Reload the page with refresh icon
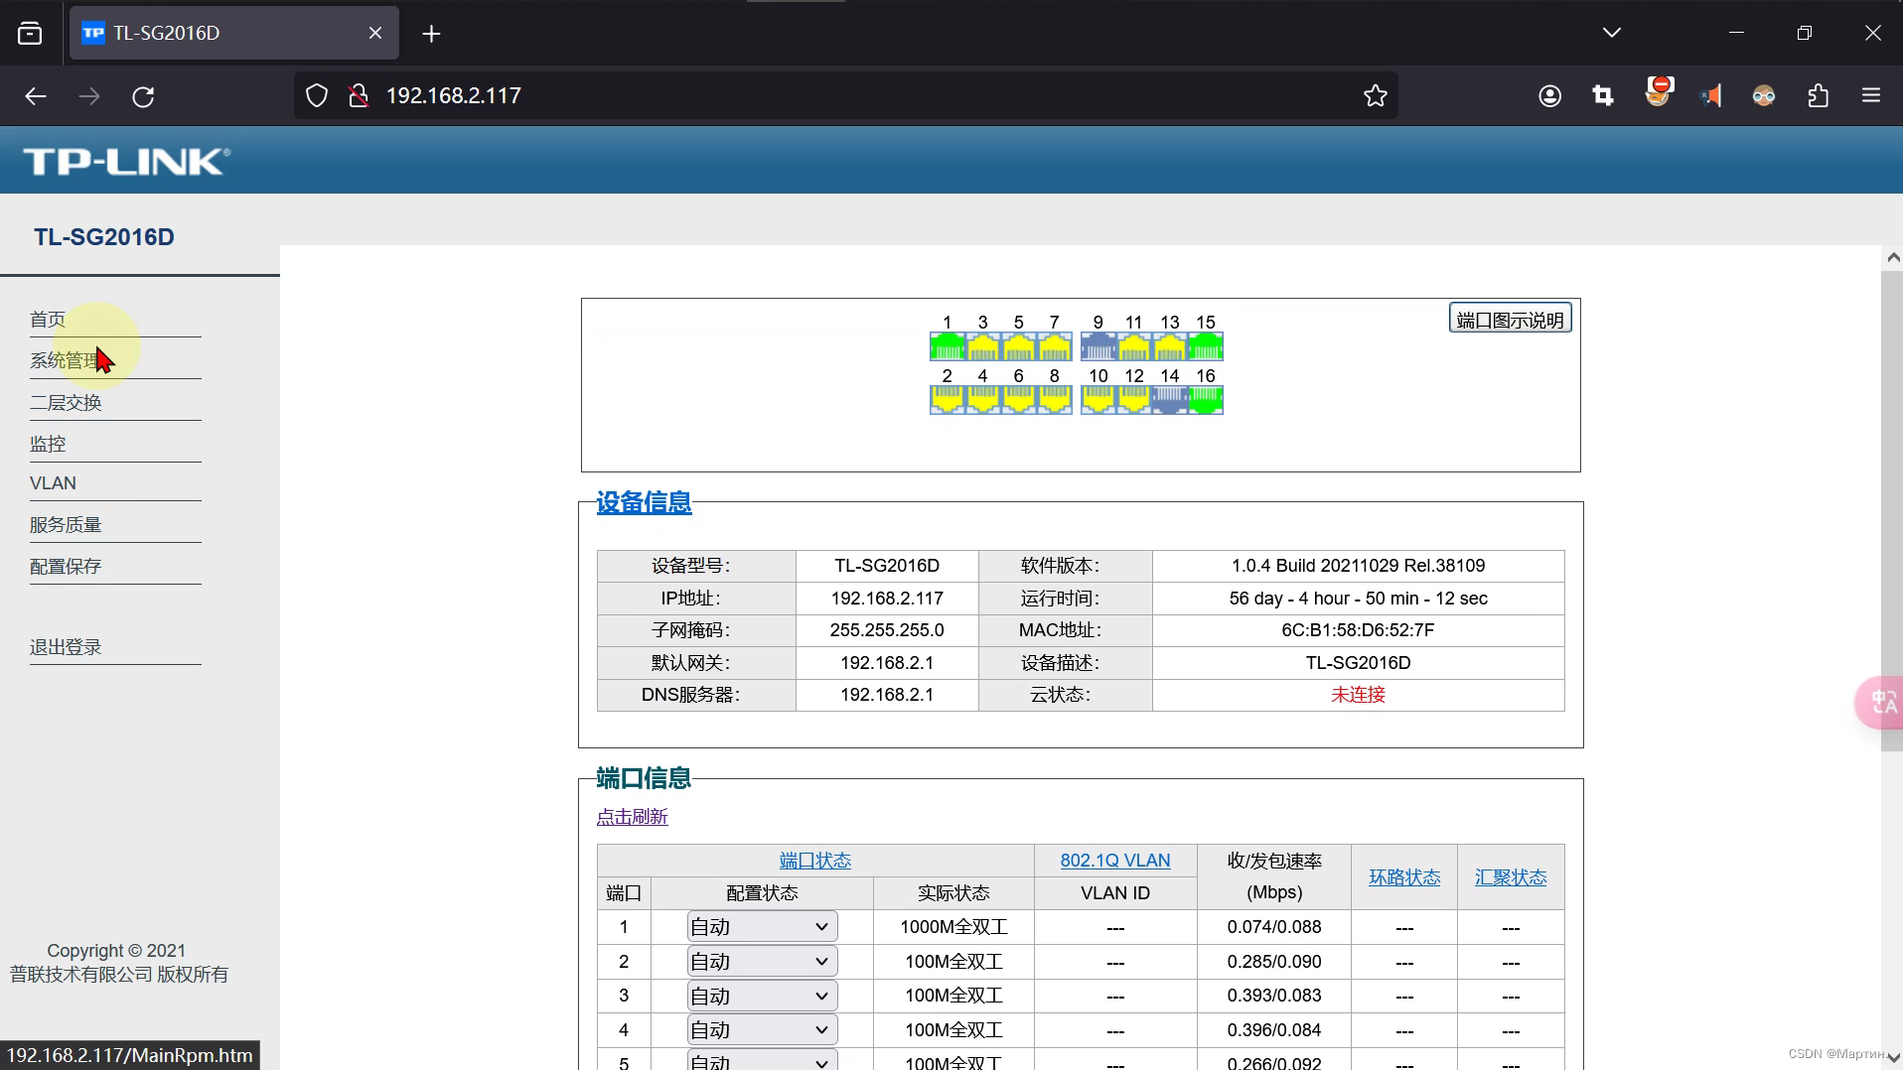 (x=143, y=96)
